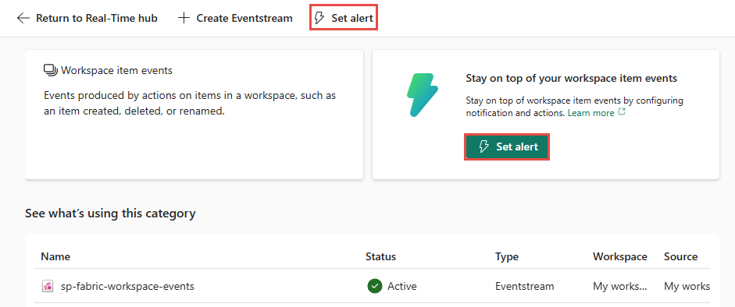735x307 pixels.
Task: Click the lightning icon in top Set alert
Action: click(319, 18)
